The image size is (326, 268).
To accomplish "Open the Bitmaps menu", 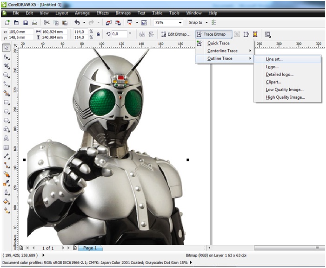I will point(123,13).
